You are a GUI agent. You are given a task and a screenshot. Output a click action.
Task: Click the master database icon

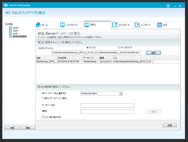pos(11,28)
